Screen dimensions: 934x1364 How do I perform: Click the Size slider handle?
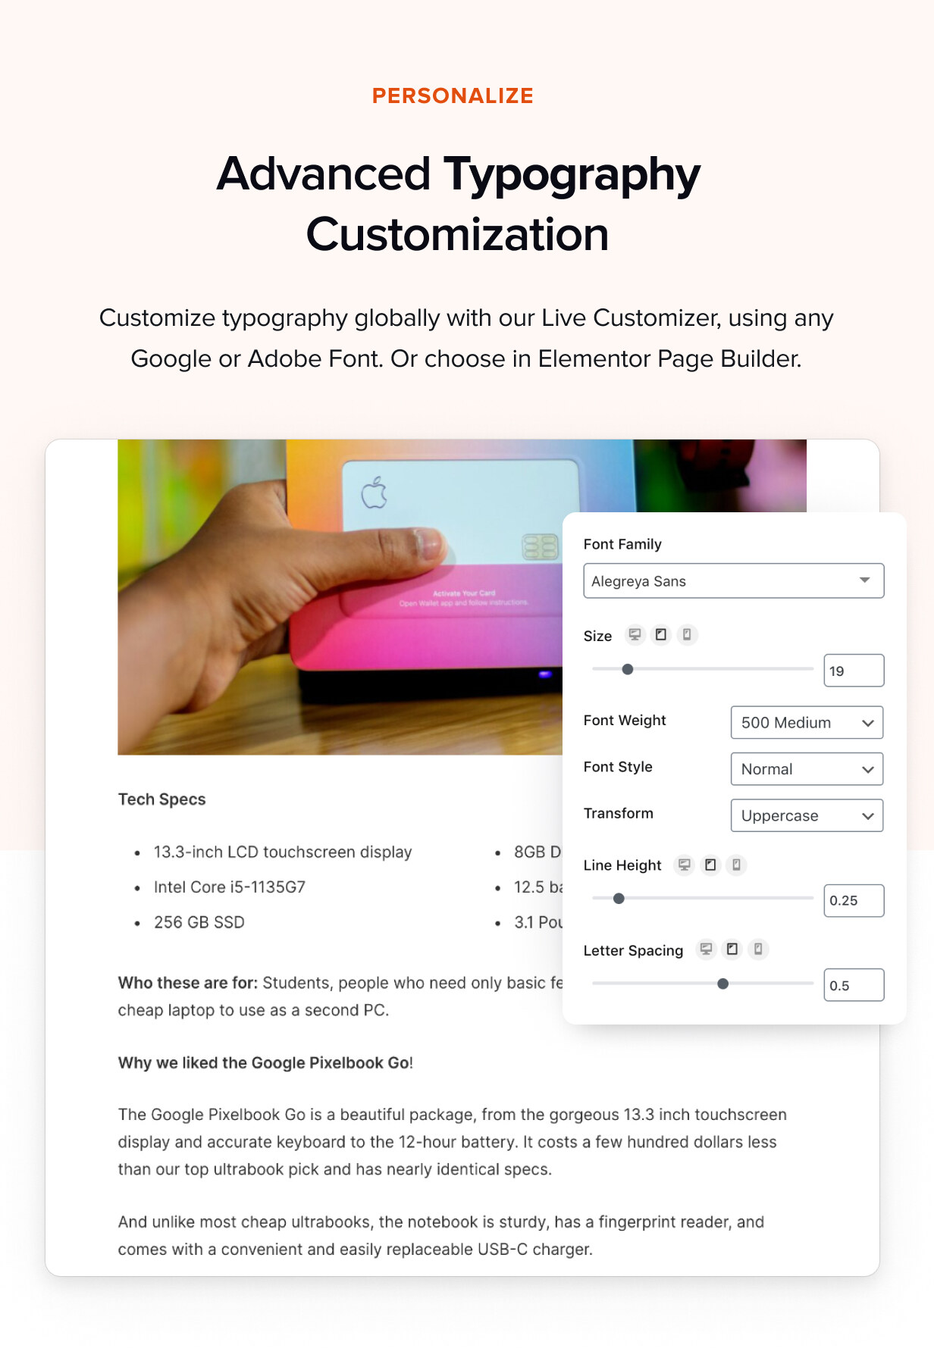tap(628, 669)
